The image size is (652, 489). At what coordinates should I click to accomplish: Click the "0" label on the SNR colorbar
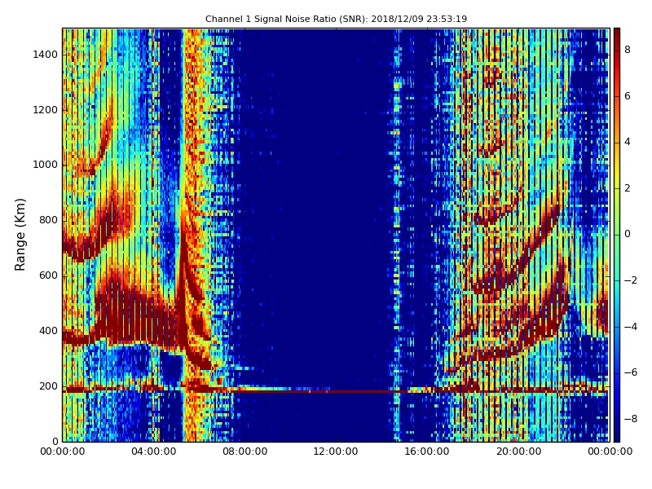[628, 234]
